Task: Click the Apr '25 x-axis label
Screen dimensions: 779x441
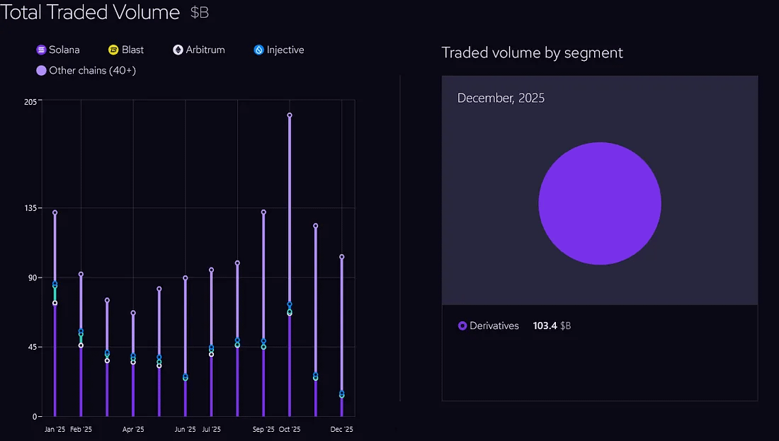Action: point(133,430)
